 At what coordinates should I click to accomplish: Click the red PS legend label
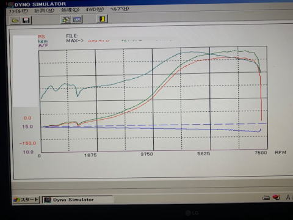42,37
